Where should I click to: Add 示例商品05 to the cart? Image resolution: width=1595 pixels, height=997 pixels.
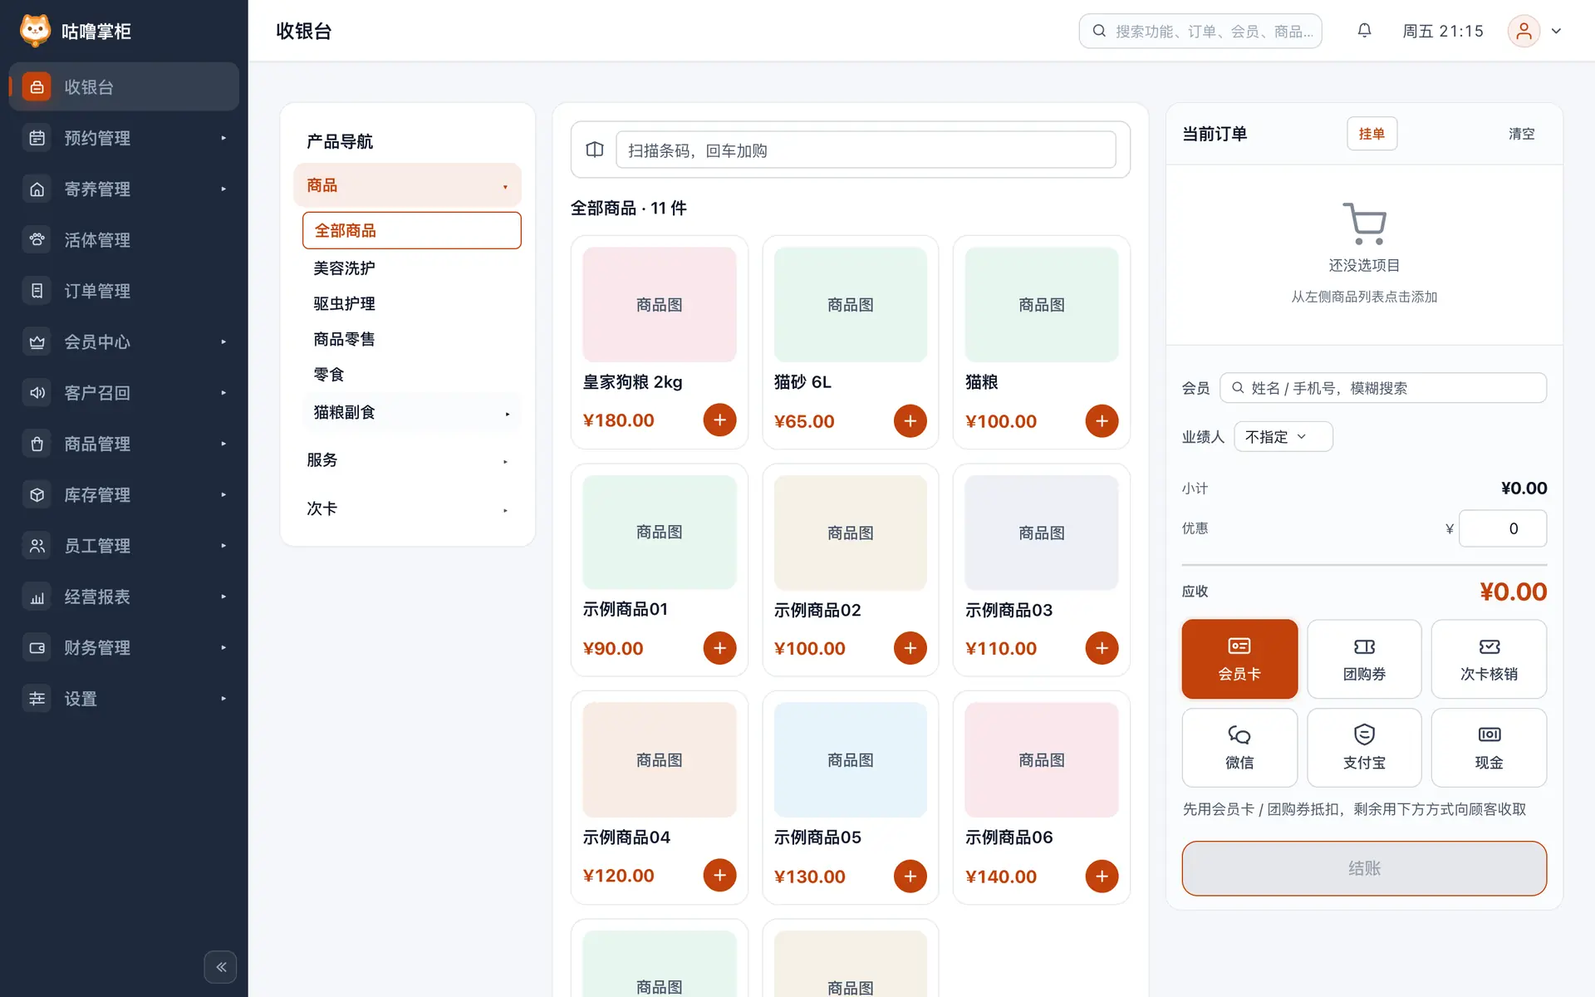[x=910, y=876]
